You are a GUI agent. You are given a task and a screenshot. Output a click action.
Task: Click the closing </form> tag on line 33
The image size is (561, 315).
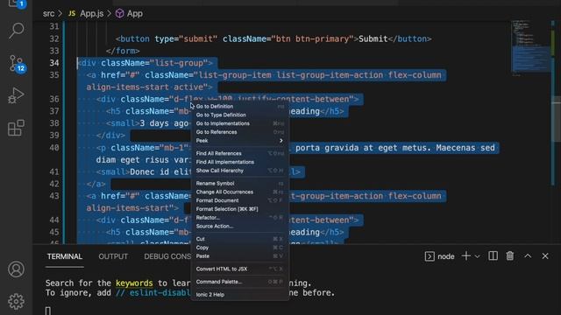tap(123, 51)
